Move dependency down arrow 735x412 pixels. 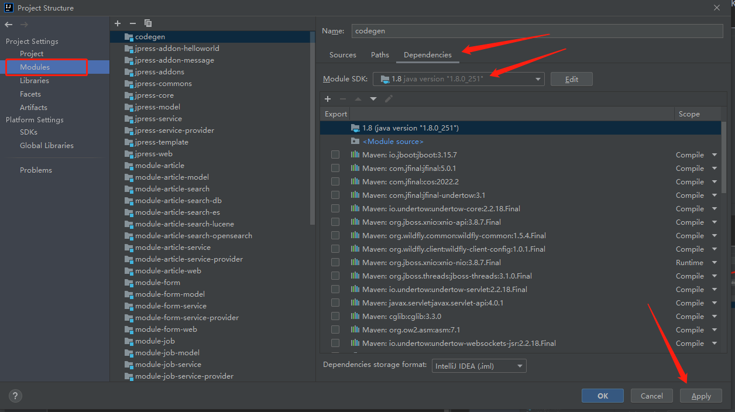point(373,99)
